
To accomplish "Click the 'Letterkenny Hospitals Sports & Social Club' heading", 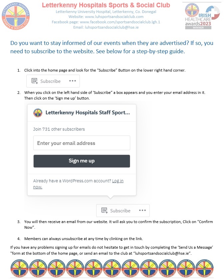I will point(106,5).
